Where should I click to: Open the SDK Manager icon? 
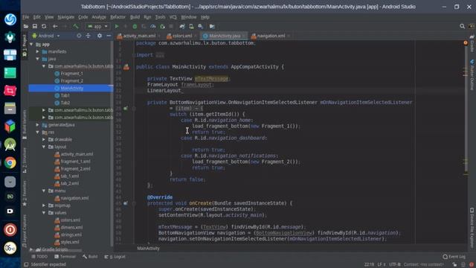tap(200, 27)
